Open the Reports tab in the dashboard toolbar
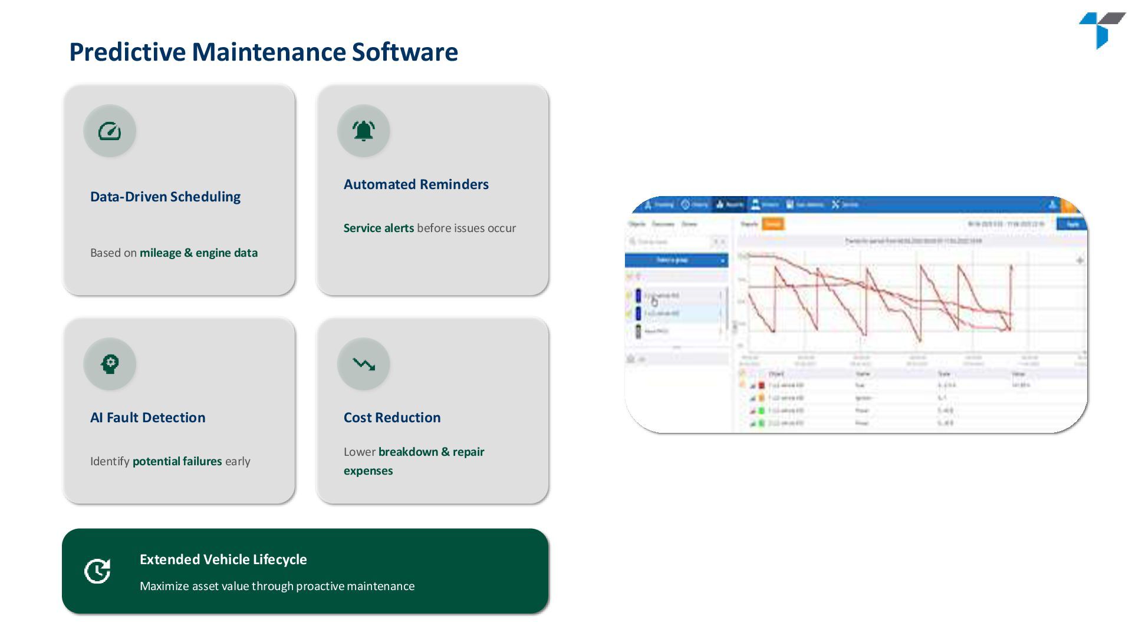 730,204
